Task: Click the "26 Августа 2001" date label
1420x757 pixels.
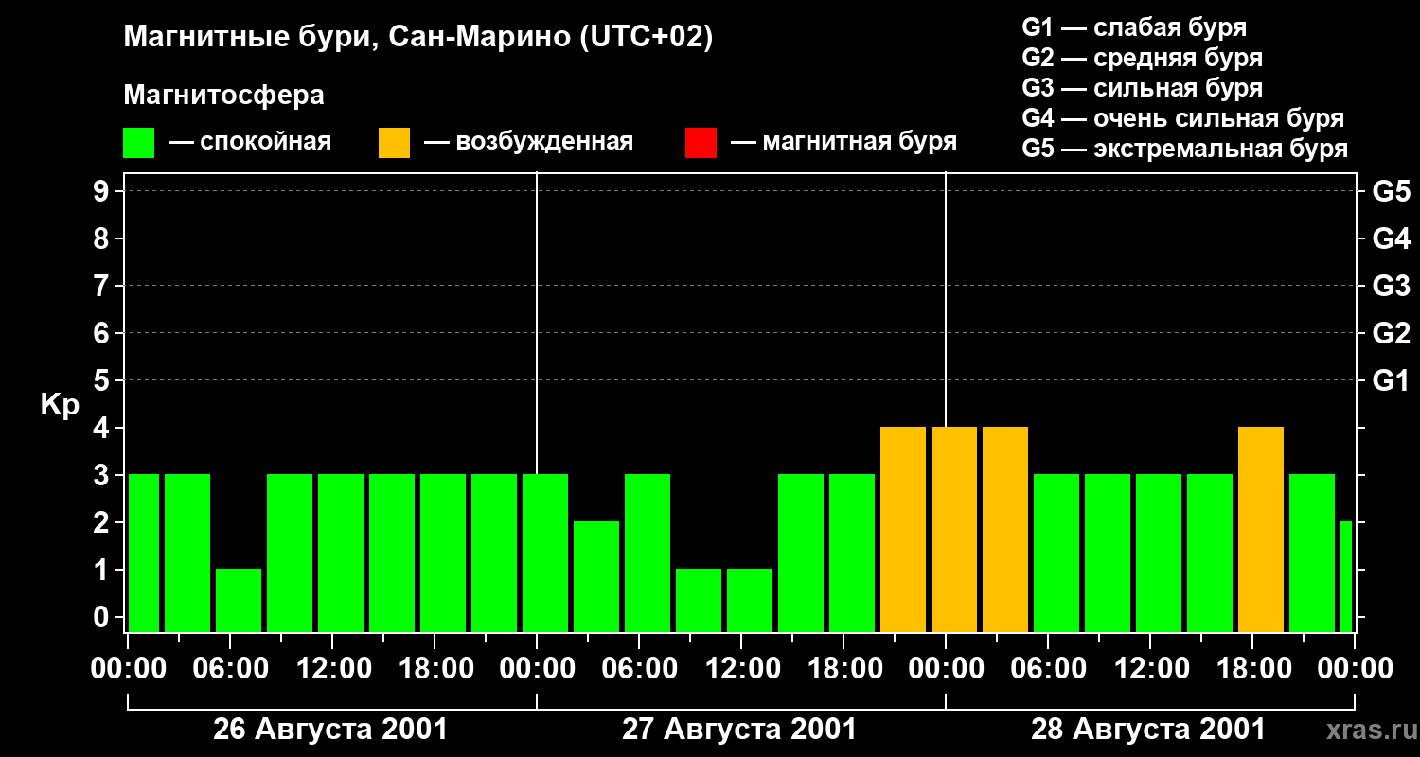Action: [x=330, y=730]
